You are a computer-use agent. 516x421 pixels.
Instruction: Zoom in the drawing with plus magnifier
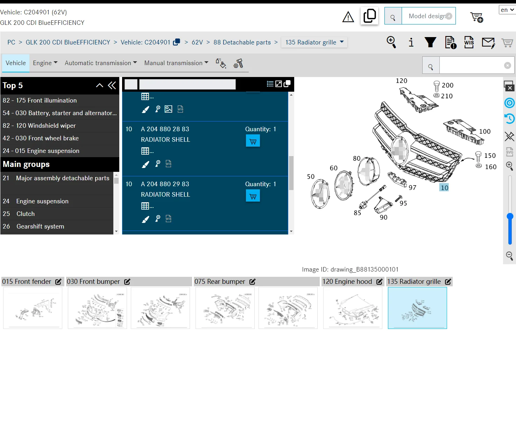[x=509, y=166]
